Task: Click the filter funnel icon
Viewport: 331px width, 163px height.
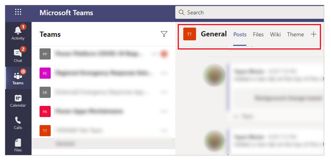Action: point(164,34)
